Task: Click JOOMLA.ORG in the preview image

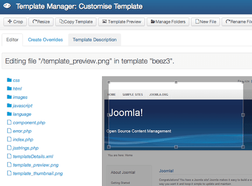Action: tap(159, 94)
